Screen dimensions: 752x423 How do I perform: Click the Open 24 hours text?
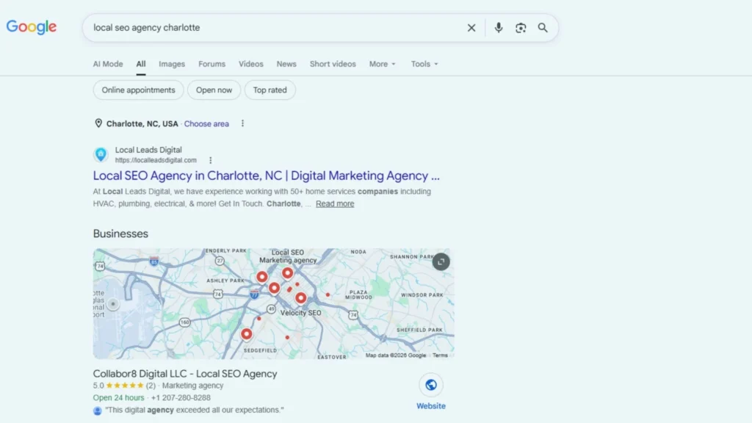point(118,397)
